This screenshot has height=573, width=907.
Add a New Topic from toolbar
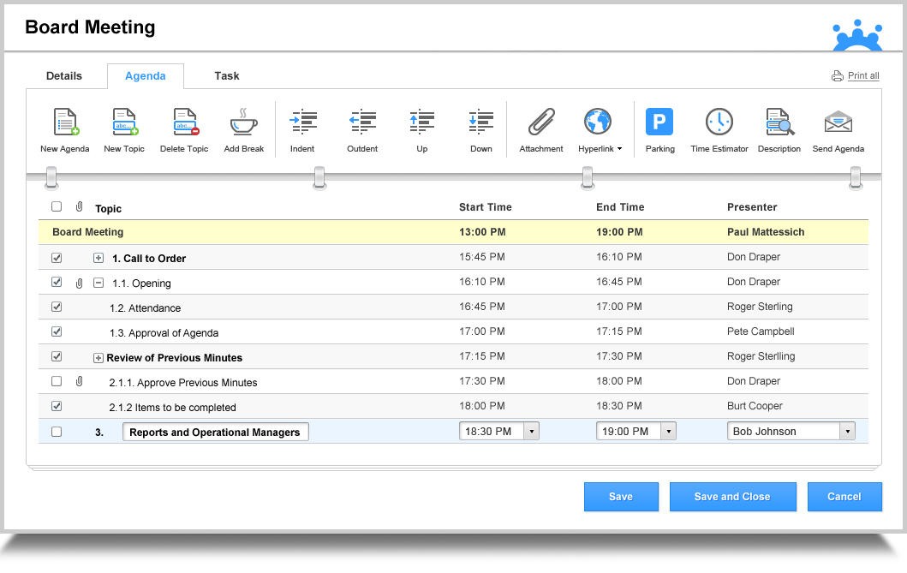point(124,122)
